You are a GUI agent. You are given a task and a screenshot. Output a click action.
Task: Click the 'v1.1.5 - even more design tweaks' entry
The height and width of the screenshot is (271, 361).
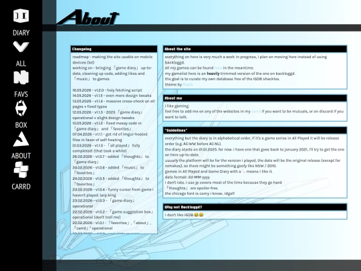tap(112, 96)
